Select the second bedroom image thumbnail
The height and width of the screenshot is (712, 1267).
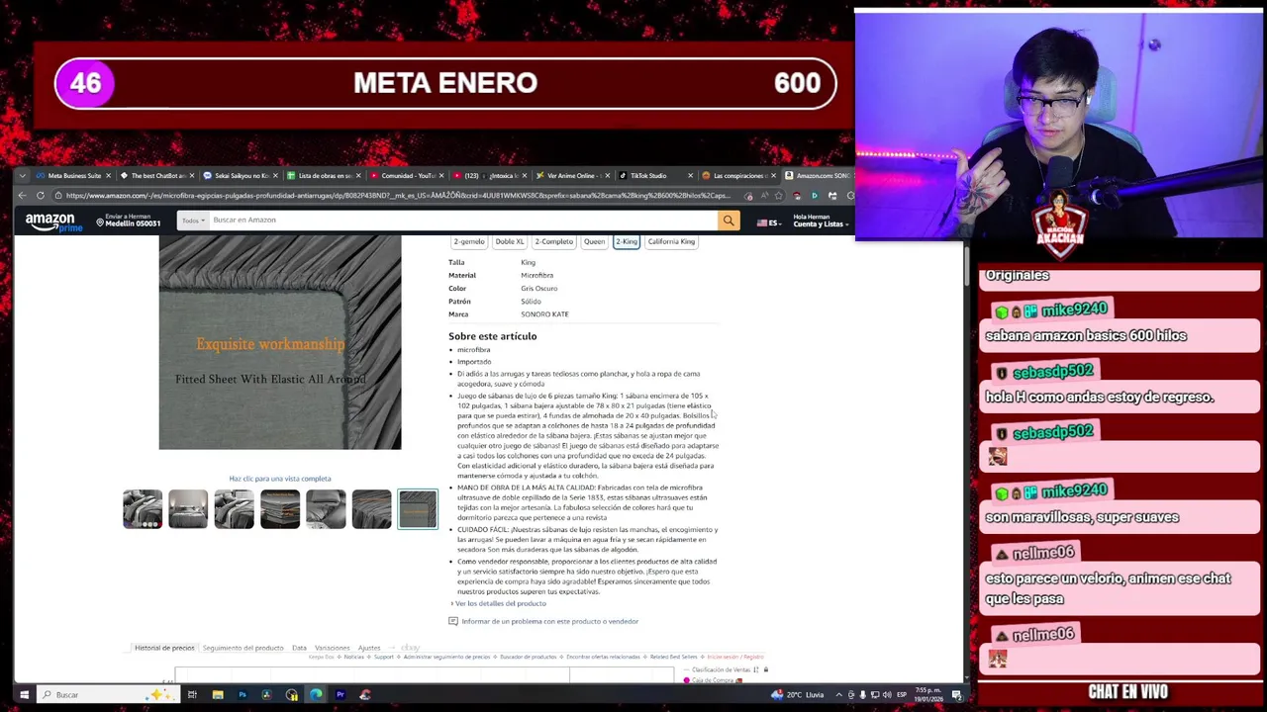point(188,509)
